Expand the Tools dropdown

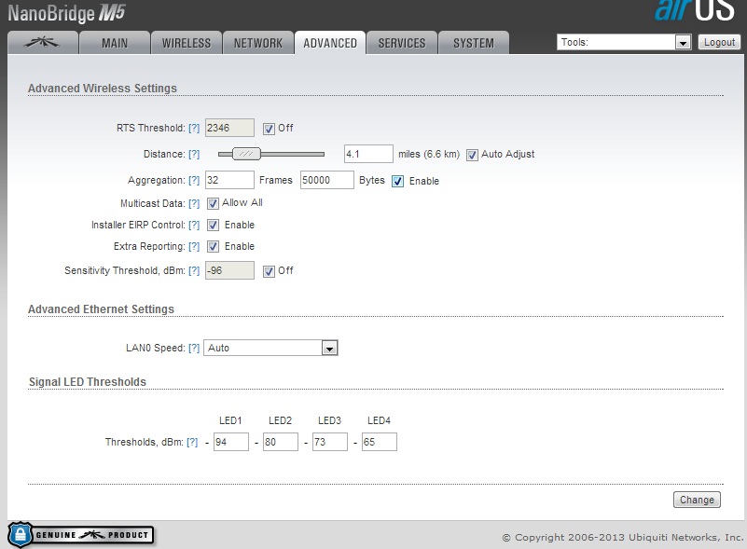624,42
